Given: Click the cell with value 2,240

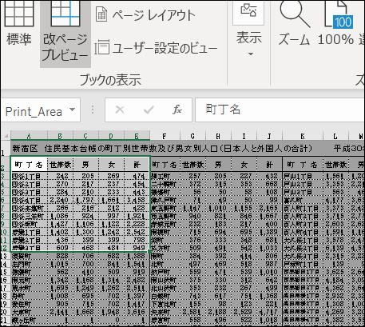Looking at the screenshot, I should (x=60, y=200).
